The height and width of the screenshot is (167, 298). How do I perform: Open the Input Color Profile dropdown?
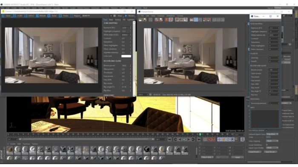272,148
